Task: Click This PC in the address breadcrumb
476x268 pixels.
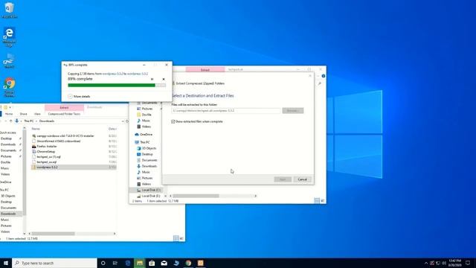Action: [29, 121]
